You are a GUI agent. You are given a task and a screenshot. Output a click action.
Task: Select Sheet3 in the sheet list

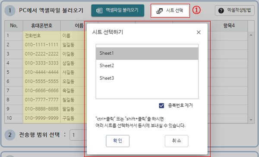[147, 78]
